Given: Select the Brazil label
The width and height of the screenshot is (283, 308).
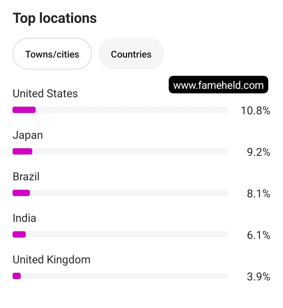Looking at the screenshot, I should pos(26,176).
